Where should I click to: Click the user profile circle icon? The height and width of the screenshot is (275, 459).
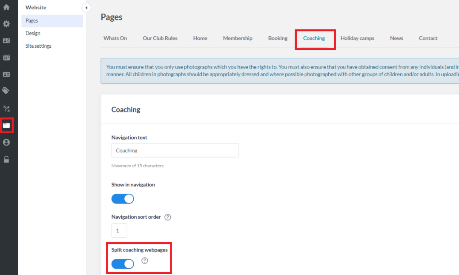pyautogui.click(x=6, y=143)
